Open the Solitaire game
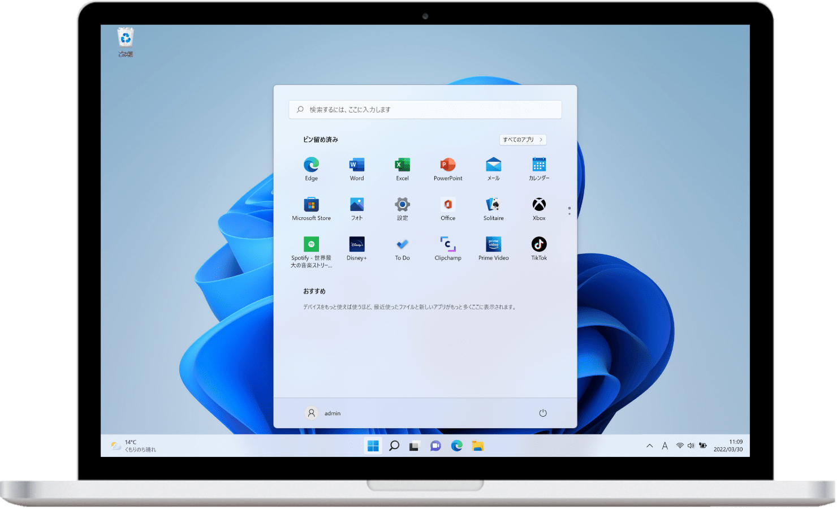 click(x=494, y=209)
